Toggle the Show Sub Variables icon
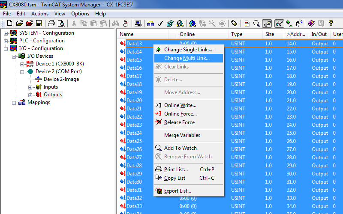The image size is (343, 214). [267, 23]
